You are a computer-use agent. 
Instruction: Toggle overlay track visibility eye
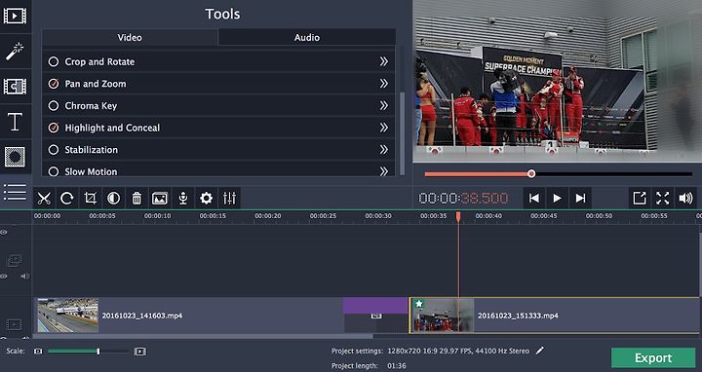coord(4,277)
